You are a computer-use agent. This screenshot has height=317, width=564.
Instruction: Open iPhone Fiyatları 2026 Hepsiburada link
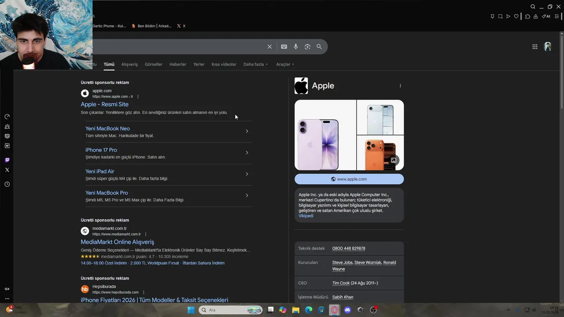click(154, 300)
